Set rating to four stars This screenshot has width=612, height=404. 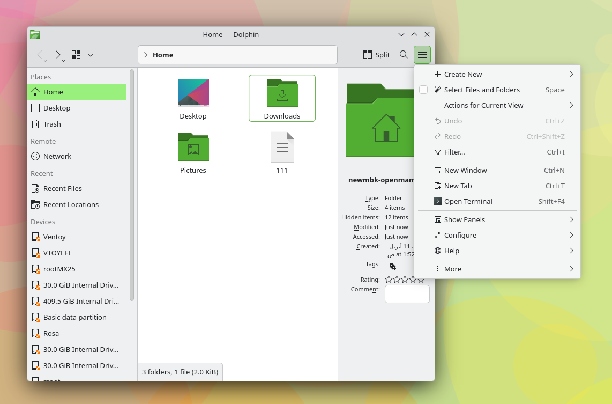[413, 280]
